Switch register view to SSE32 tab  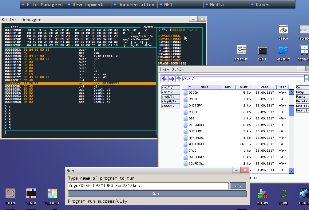click(178, 29)
